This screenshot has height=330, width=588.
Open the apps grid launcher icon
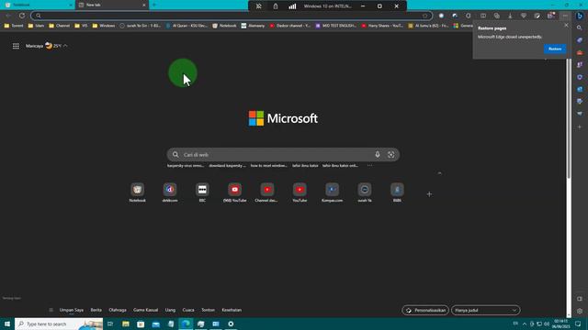(x=16, y=46)
